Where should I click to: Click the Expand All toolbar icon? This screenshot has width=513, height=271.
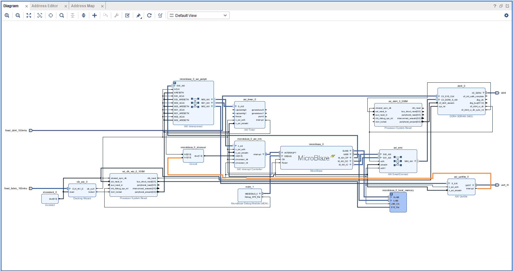click(84, 15)
